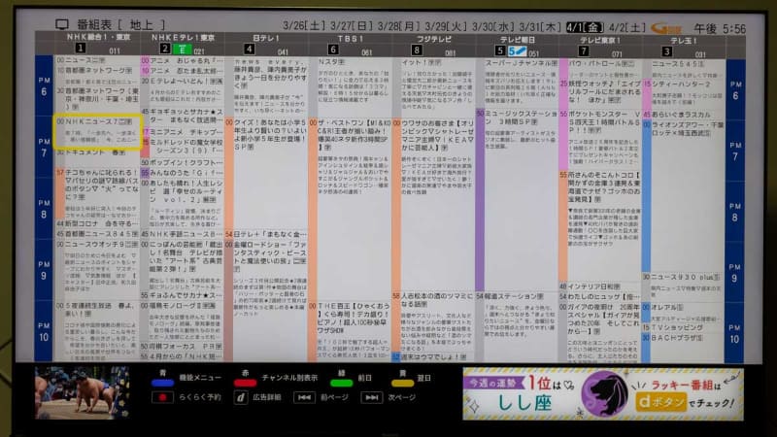Click the TV icon beside 番組表
This screenshot has height=437, width=777.
[62, 24]
